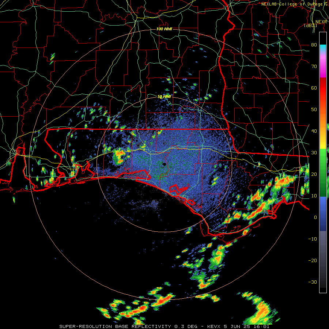This screenshot has height=329, width=329.
Task: Click the 16:01 timestamp in caption
Action: click(261, 326)
